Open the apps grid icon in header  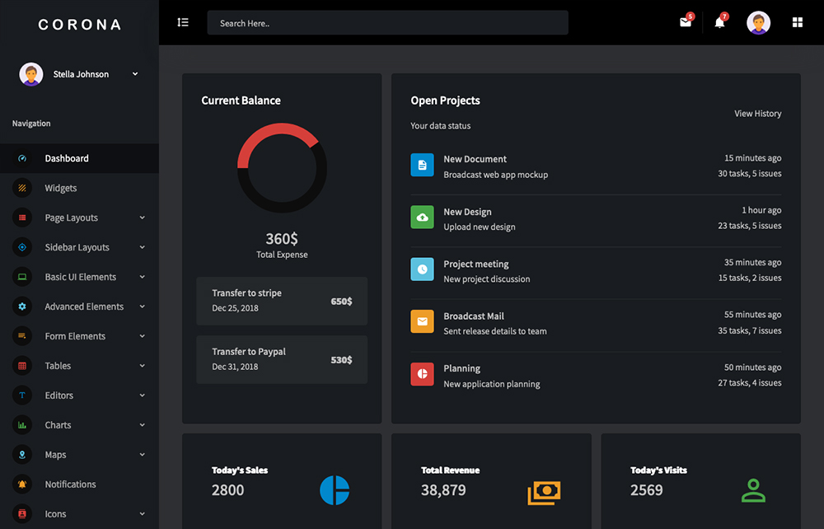point(797,23)
